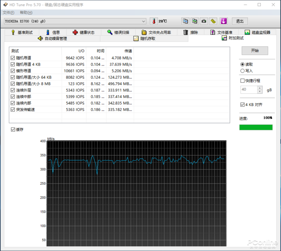Uncheck the 随机寻道 4 KB test checkbox
281x251 pixels.
pyautogui.click(x=13, y=65)
